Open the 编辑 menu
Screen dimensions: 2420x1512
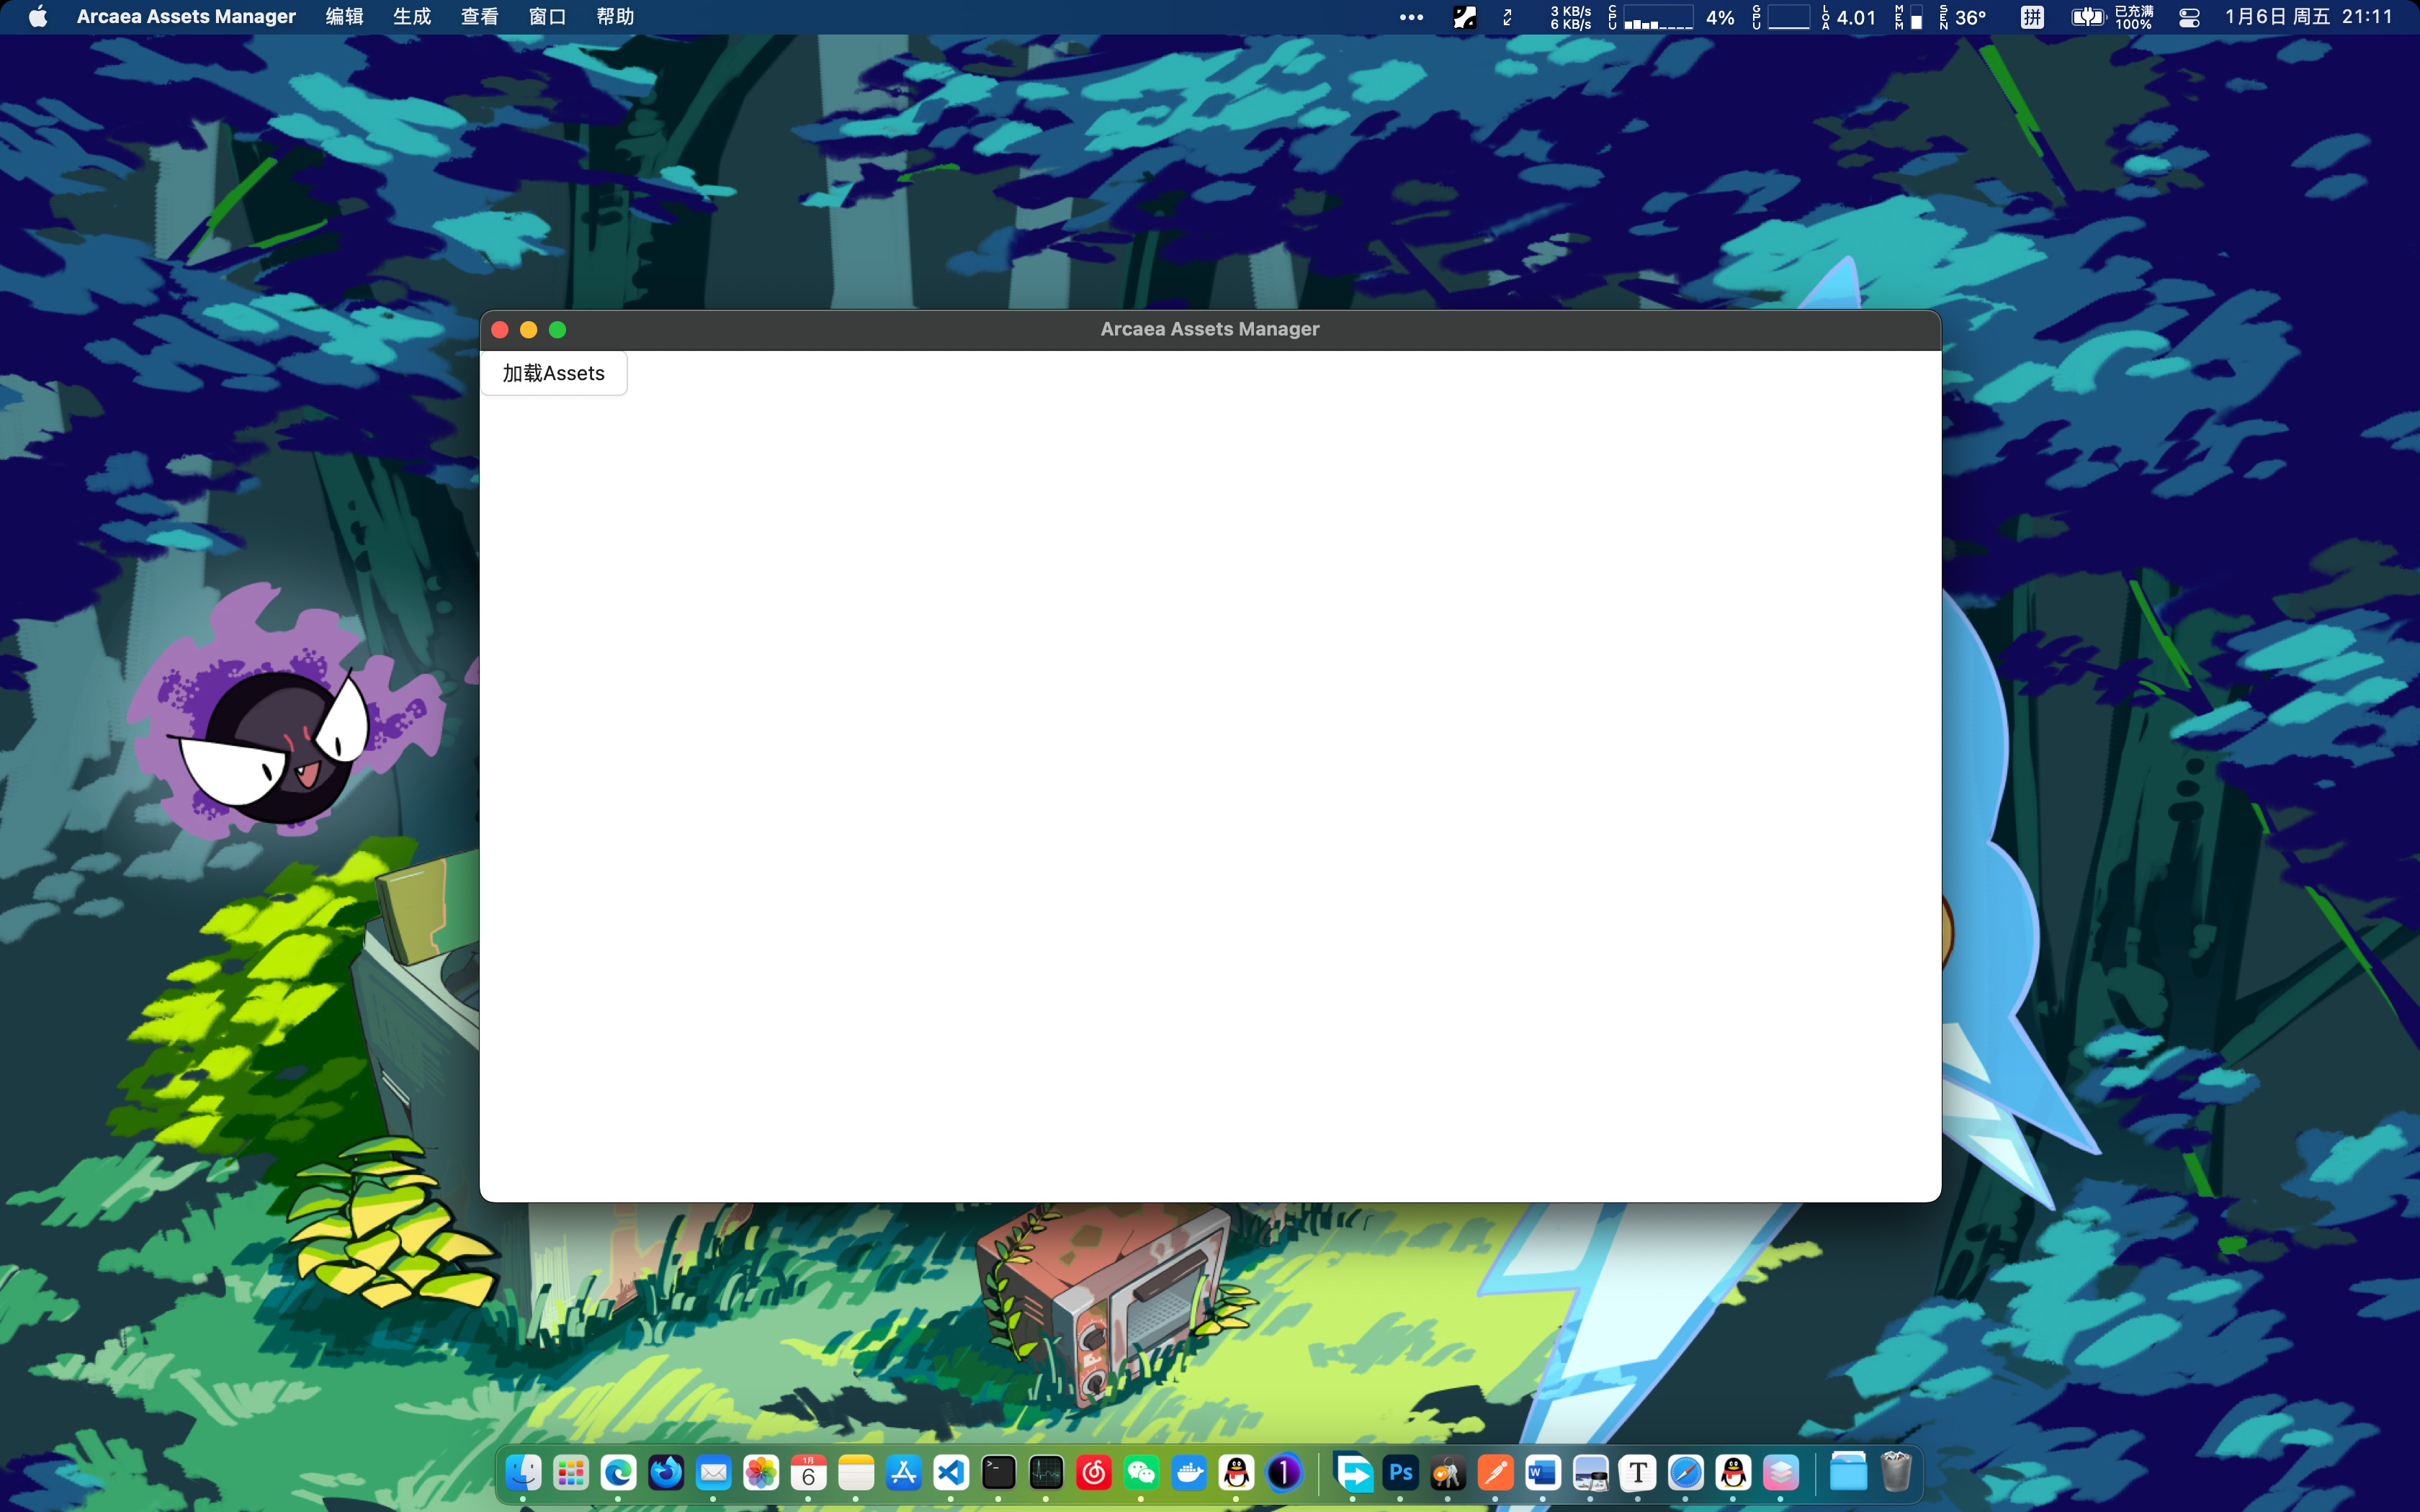344,17
